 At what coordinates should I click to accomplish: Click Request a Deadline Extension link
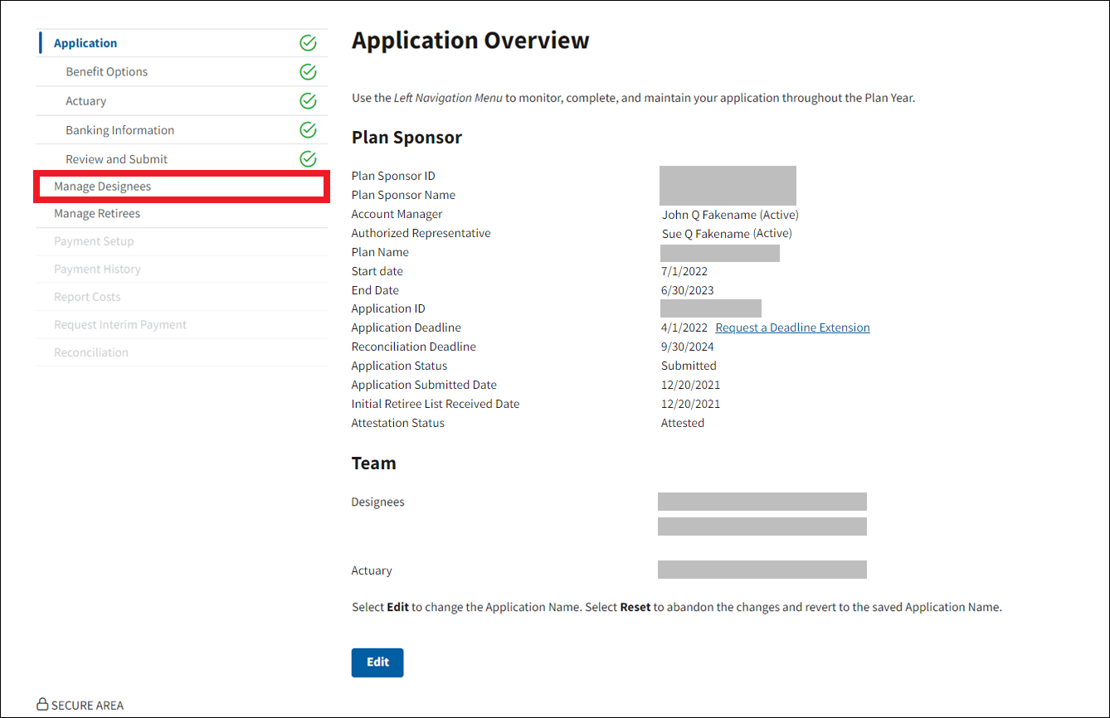pyautogui.click(x=792, y=327)
